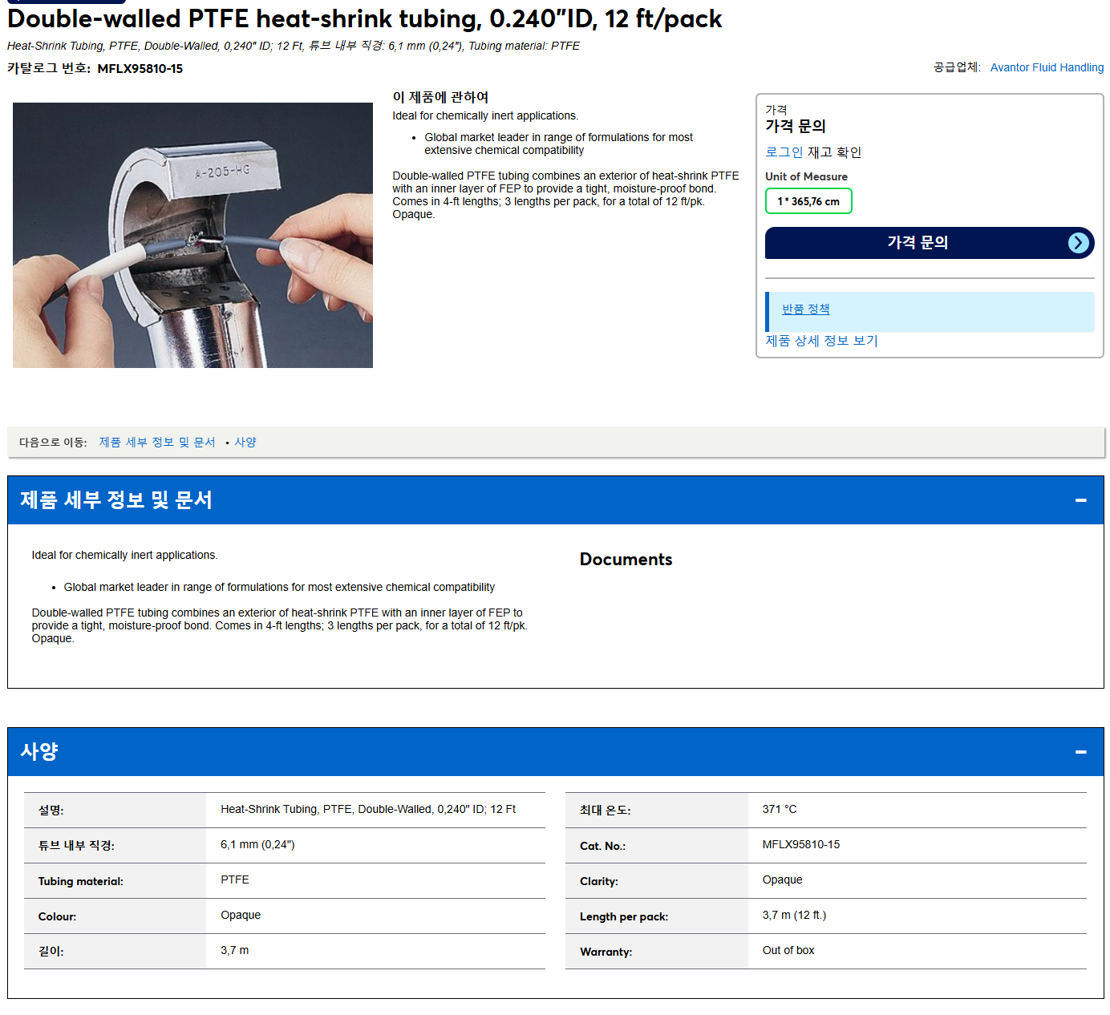Click the heat-shrink tubing product image
The height and width of the screenshot is (1015, 1110).
192,235
